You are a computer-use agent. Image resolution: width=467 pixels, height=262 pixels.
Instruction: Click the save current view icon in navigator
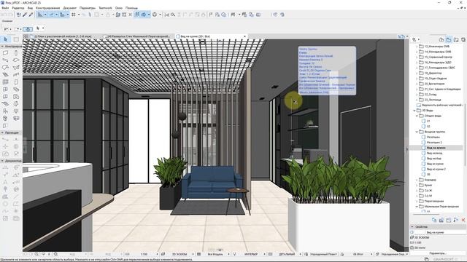point(434,220)
